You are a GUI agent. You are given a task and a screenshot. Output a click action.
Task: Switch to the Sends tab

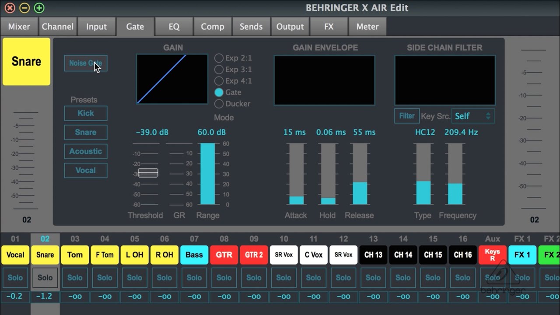(251, 27)
